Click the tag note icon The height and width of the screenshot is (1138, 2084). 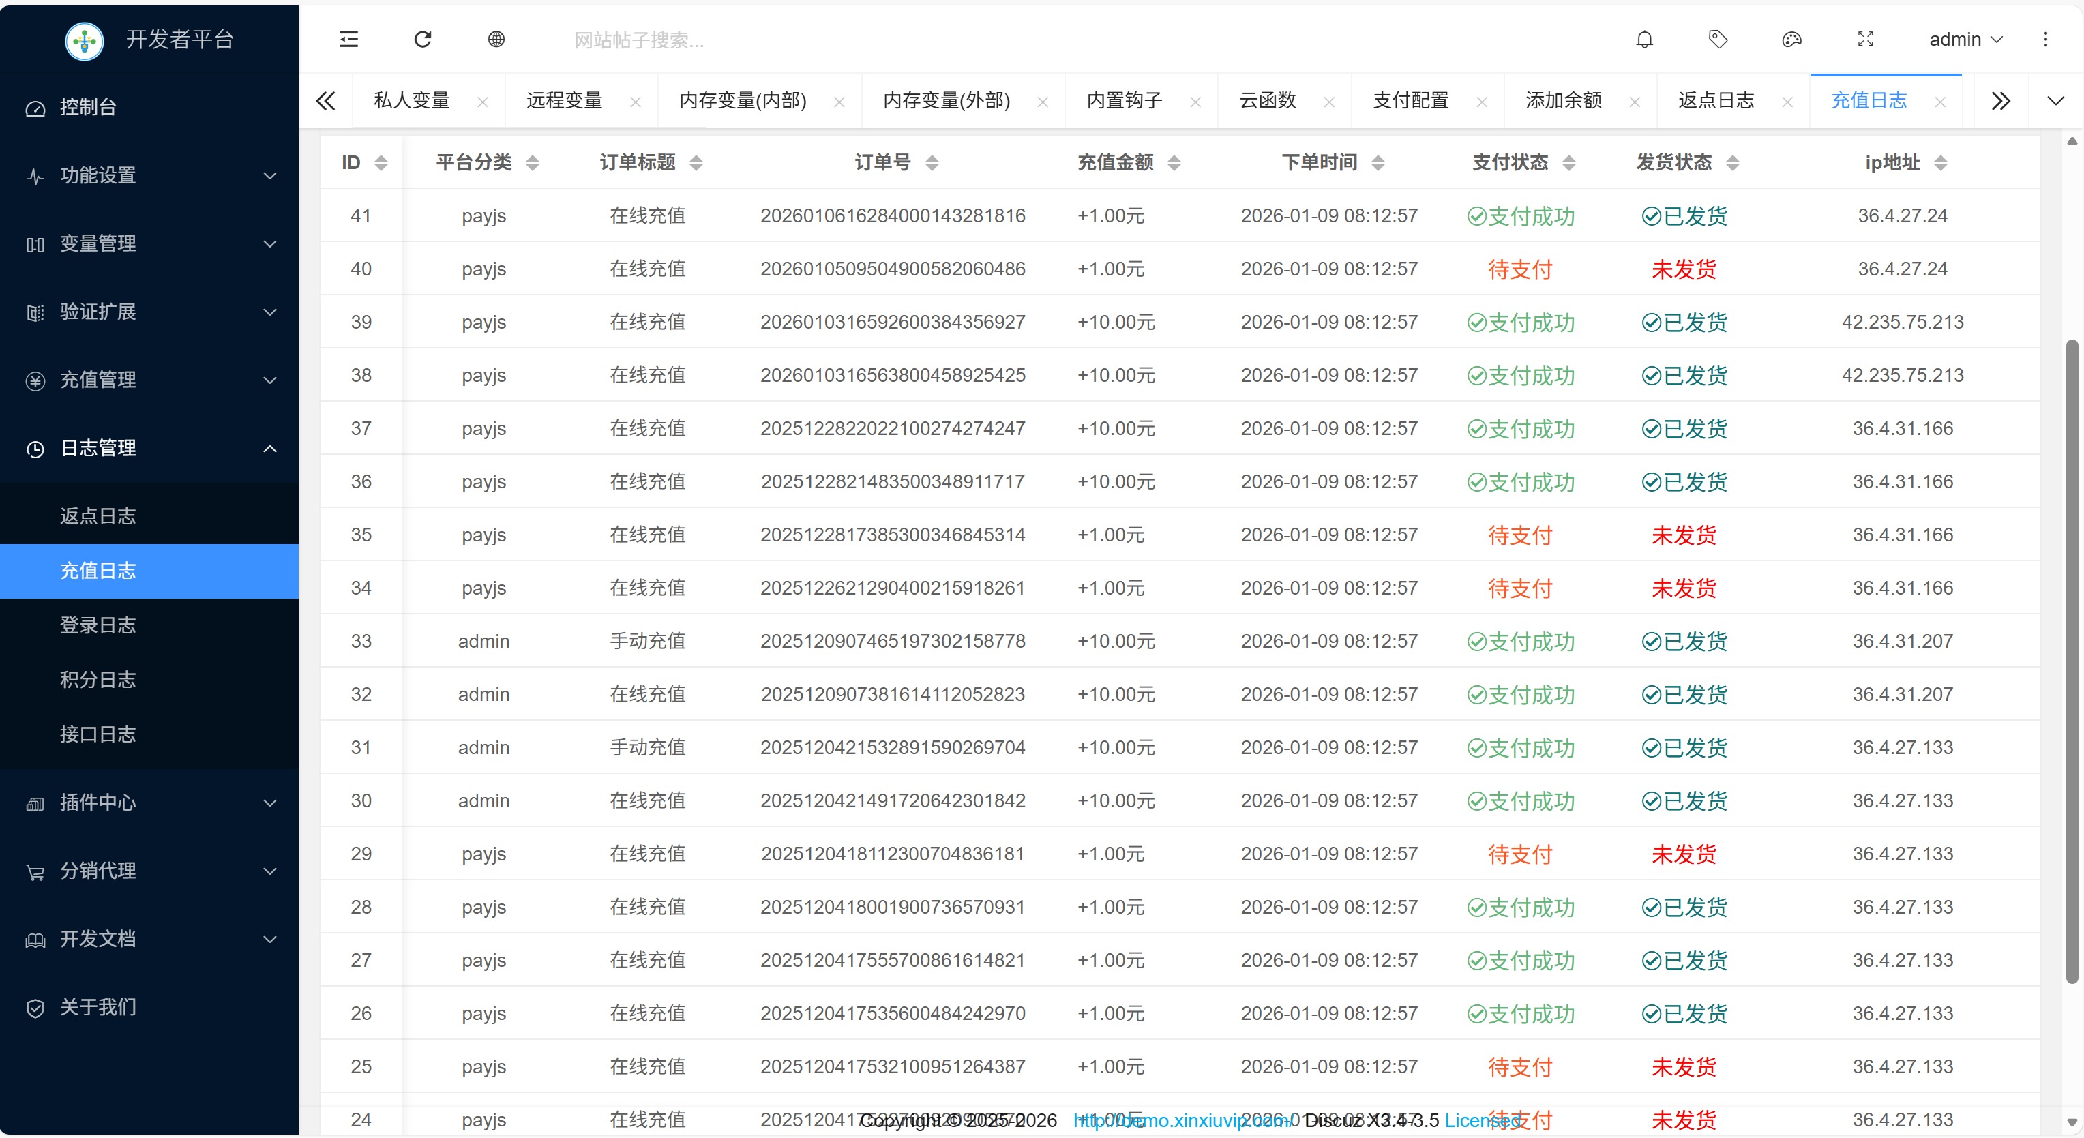pos(1718,39)
